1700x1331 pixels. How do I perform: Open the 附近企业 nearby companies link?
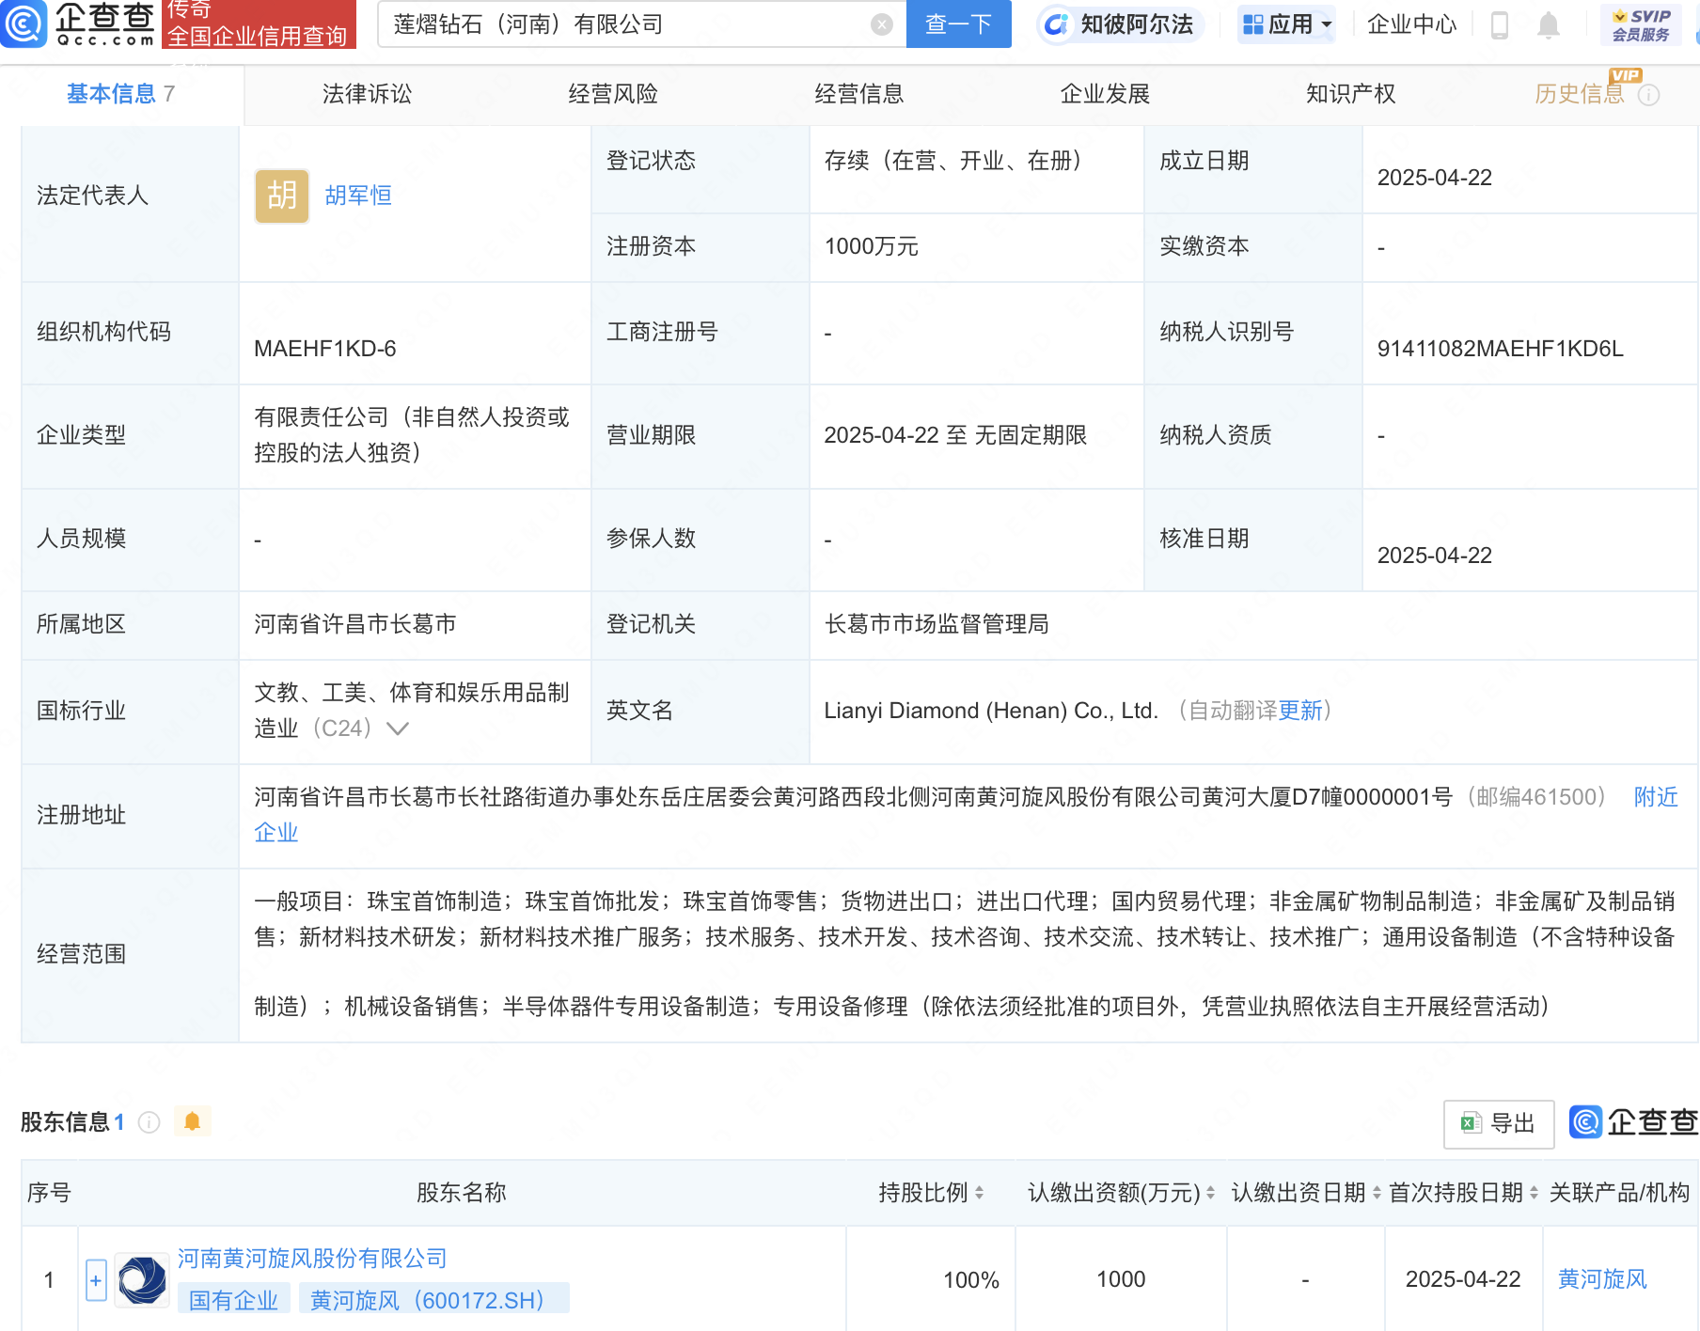1656,797
